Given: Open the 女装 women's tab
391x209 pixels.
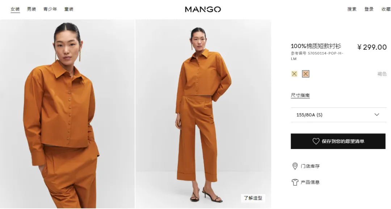Looking at the screenshot, I should [15, 9].
